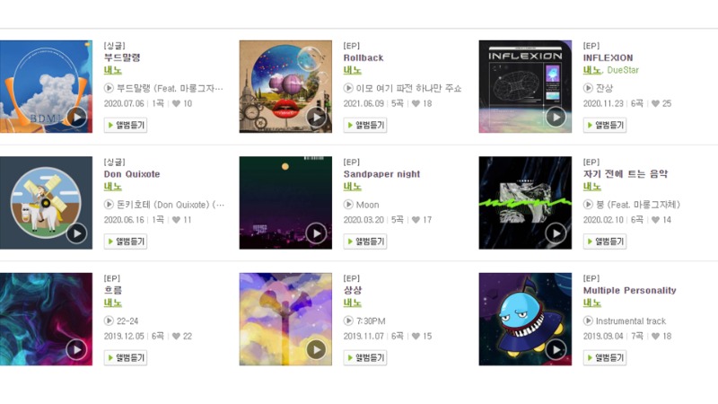Screen dimensions: 718x404
Task: Click 앨범듣기 button for Rollback
Action: (x=365, y=125)
